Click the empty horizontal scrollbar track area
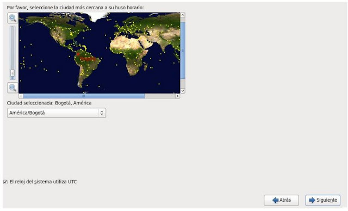This screenshot has height=211, width=348. (x=160, y=96)
